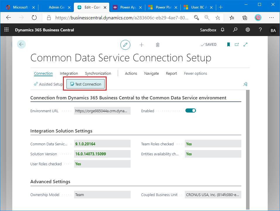Click the edit pencil icon
Screen dimensions: 280x211
pos(125,45)
